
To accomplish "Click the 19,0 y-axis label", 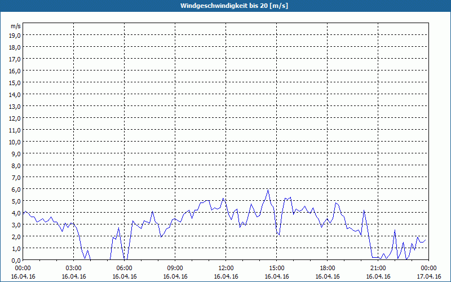I will pyautogui.click(x=16, y=36).
